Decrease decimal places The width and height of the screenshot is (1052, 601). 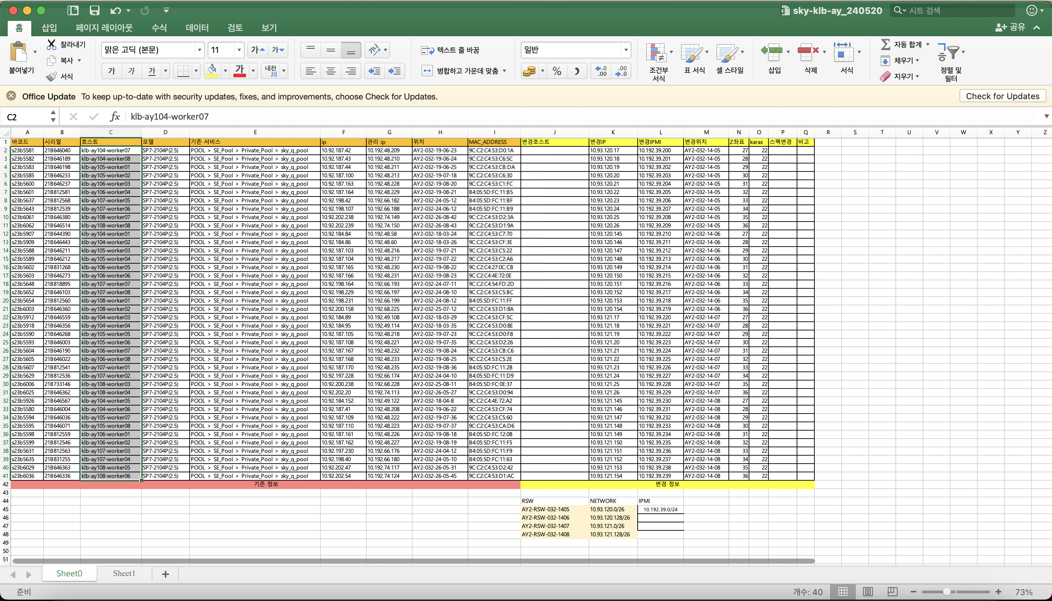(621, 71)
